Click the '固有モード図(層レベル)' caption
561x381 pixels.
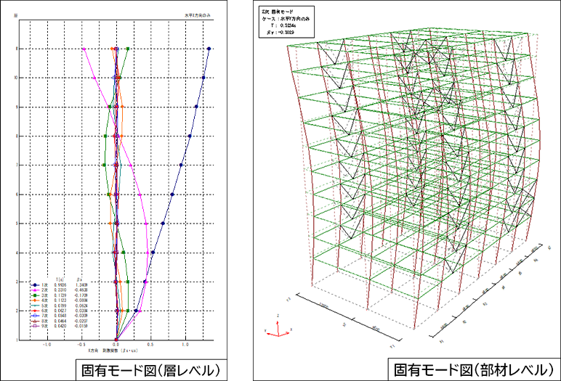tap(150, 370)
